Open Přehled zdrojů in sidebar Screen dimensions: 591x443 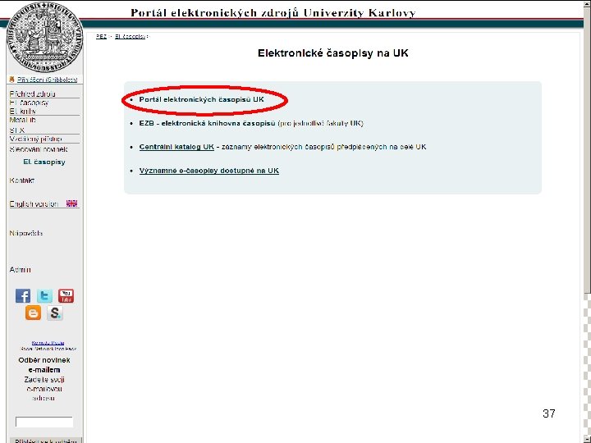point(32,94)
